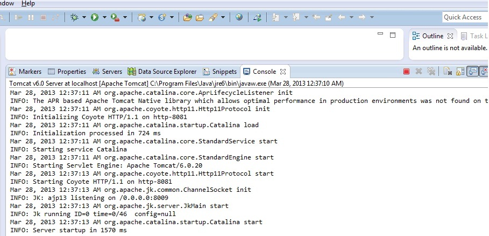Click the Back navigation arrow
The width and height of the screenshot is (489, 236).
pos(342,17)
